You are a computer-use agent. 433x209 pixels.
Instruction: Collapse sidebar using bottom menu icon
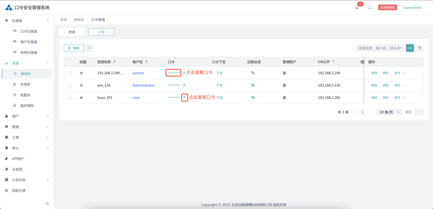(x=48, y=204)
